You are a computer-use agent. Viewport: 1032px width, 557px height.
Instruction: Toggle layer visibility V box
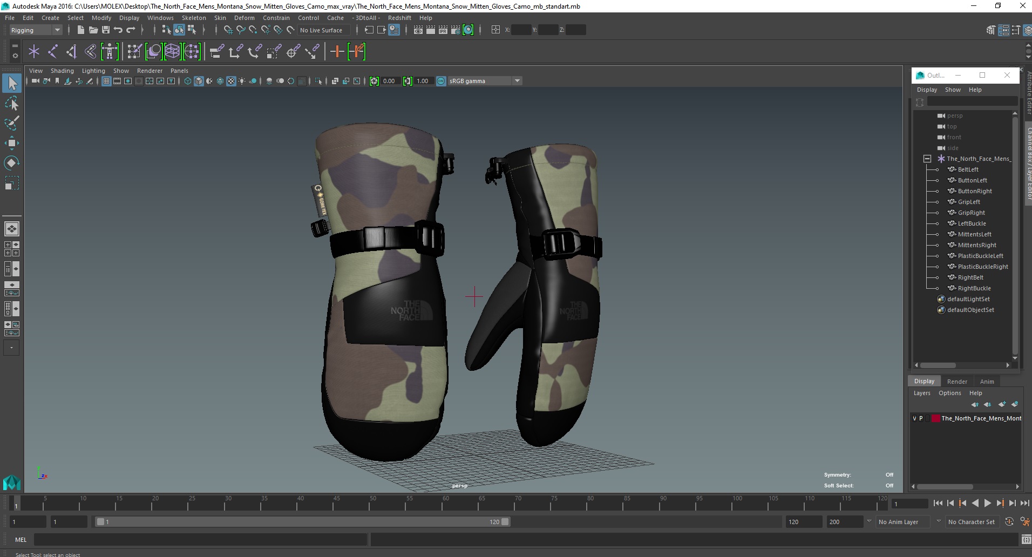914,418
